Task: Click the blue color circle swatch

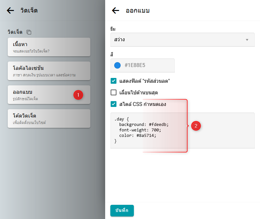Action: coord(118,65)
